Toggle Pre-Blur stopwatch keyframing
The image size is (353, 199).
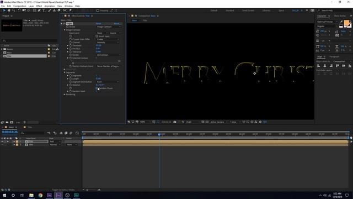pos(71,49)
